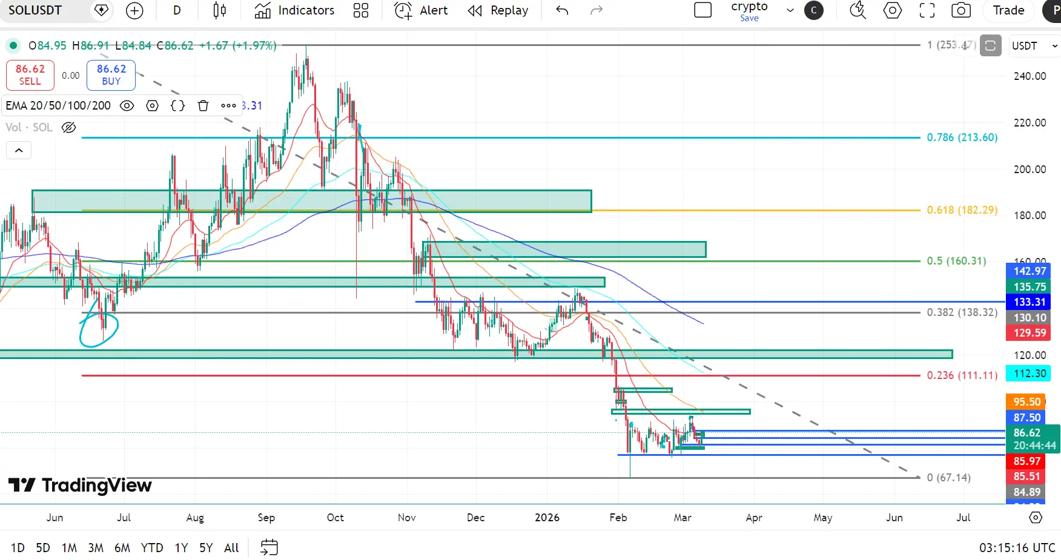Image resolution: width=1061 pixels, height=560 pixels.
Task: Enter fullscreen mode
Action: (x=927, y=10)
